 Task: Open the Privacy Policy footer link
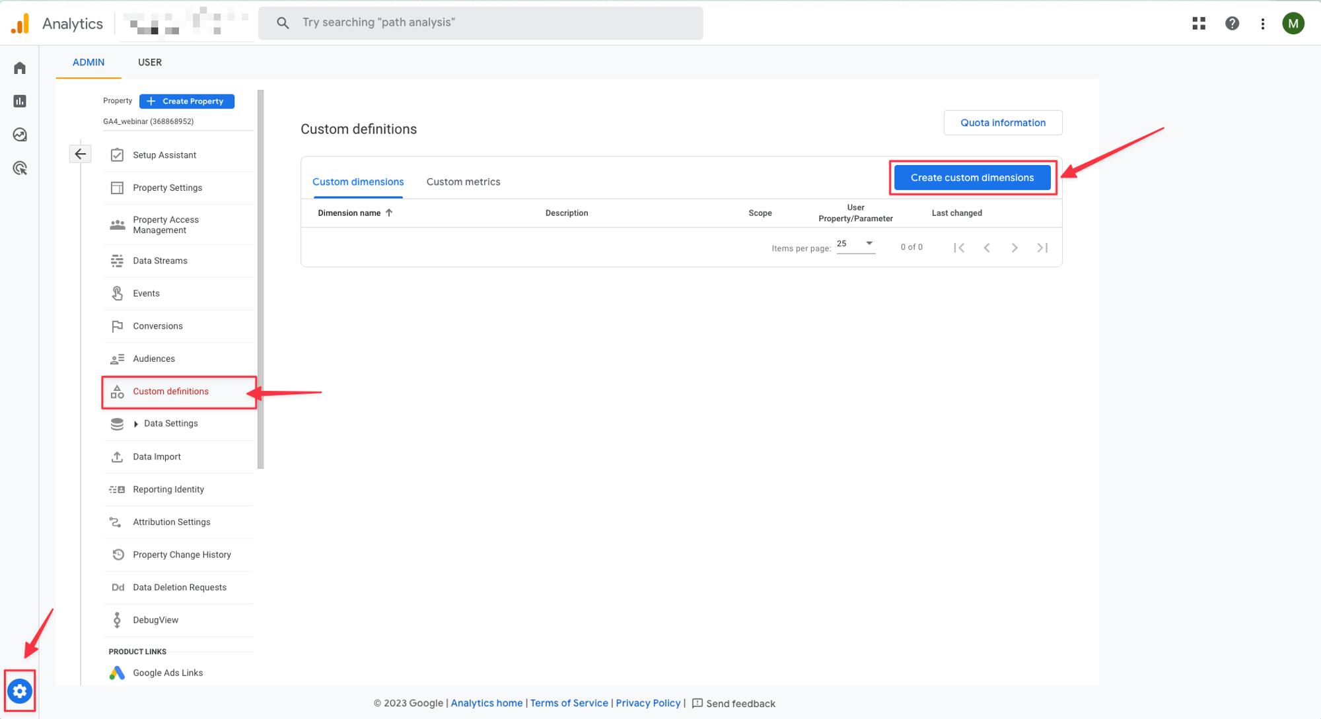pyautogui.click(x=647, y=703)
